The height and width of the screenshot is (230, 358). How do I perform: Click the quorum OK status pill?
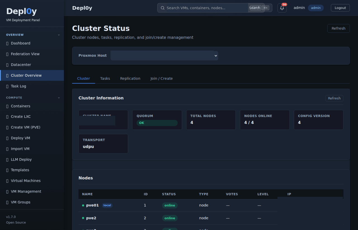157,123
